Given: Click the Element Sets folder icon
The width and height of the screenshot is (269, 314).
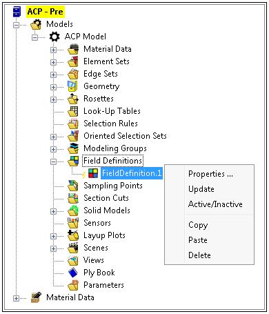Looking at the screenshot, I should 73,61.
